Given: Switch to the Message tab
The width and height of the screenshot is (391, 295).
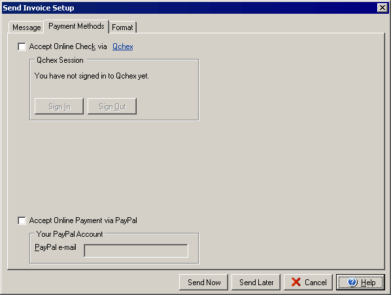Looking at the screenshot, I should [26, 27].
